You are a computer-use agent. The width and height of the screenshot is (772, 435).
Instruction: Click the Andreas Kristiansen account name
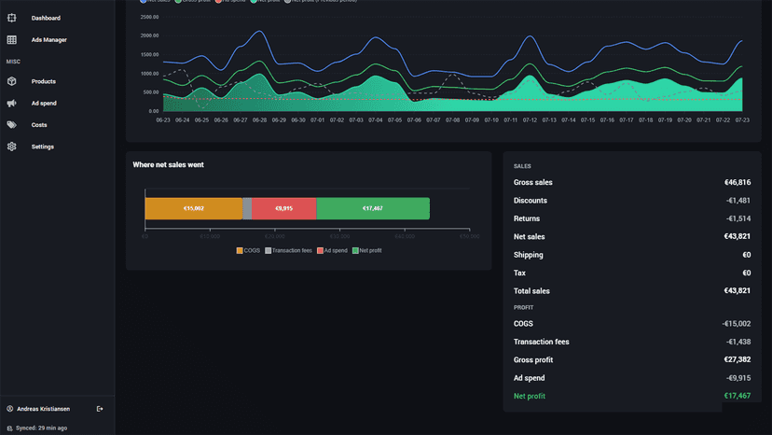pyautogui.click(x=43, y=409)
